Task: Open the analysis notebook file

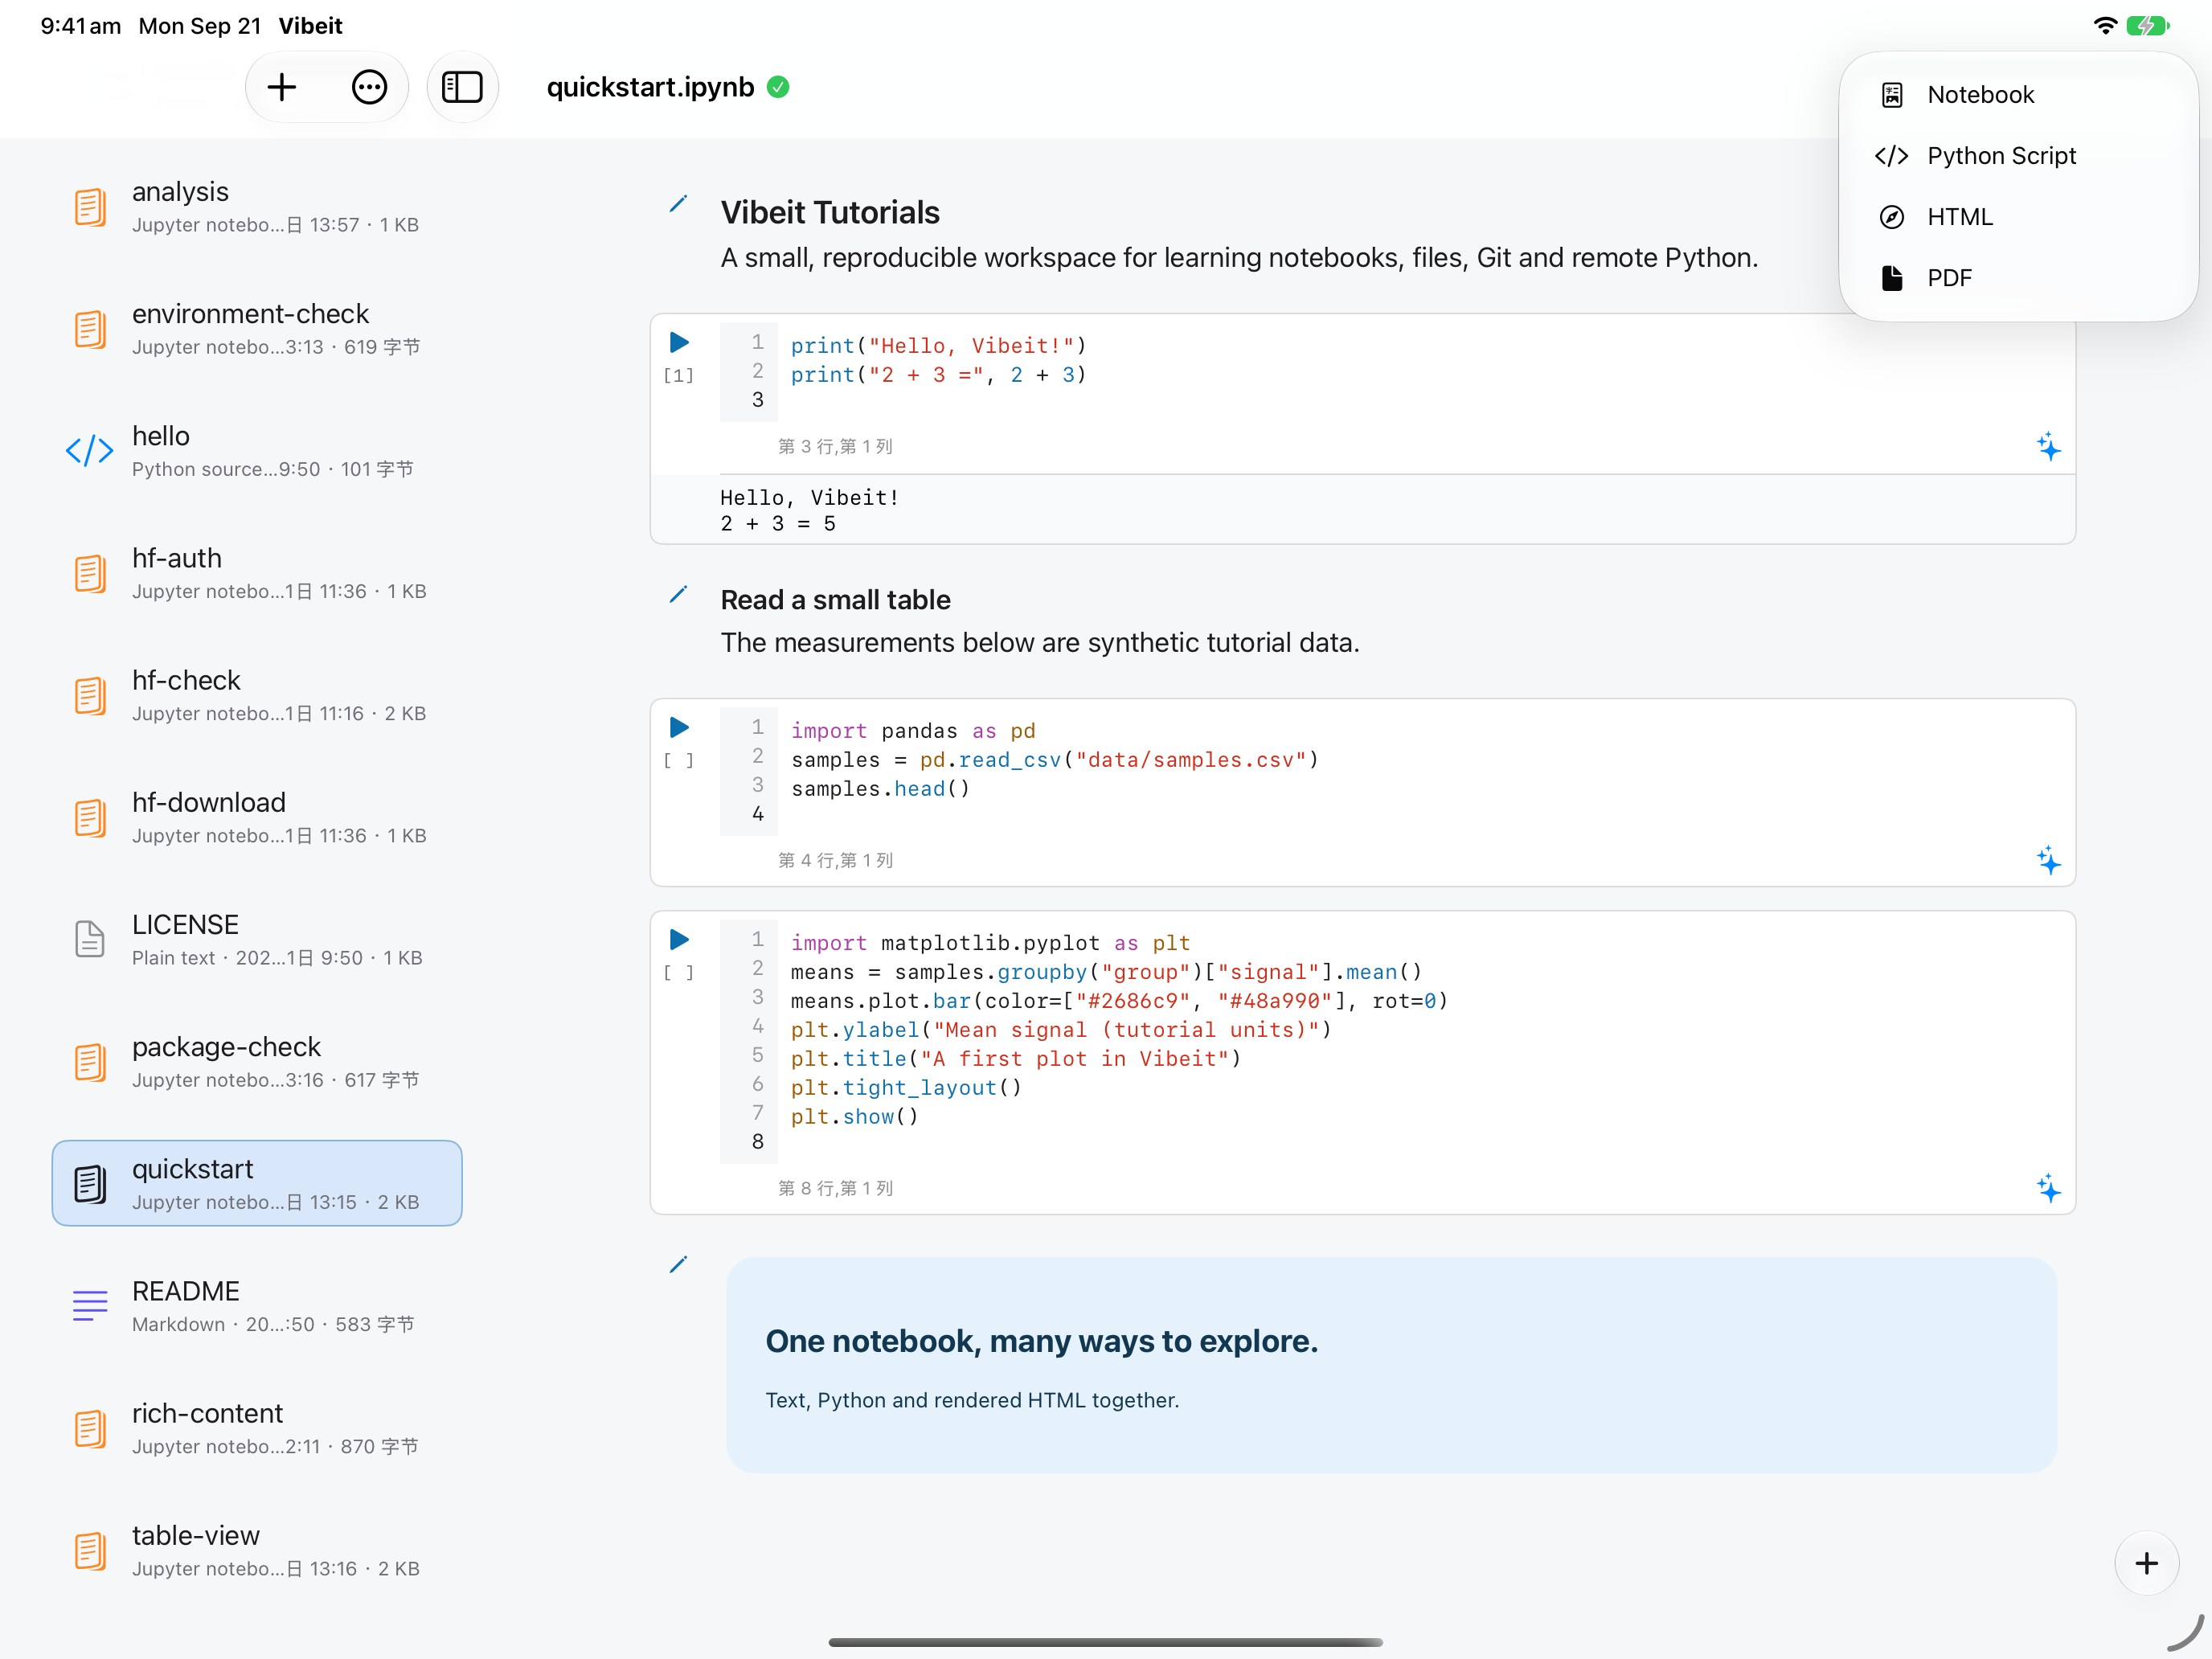Action: coord(257,206)
